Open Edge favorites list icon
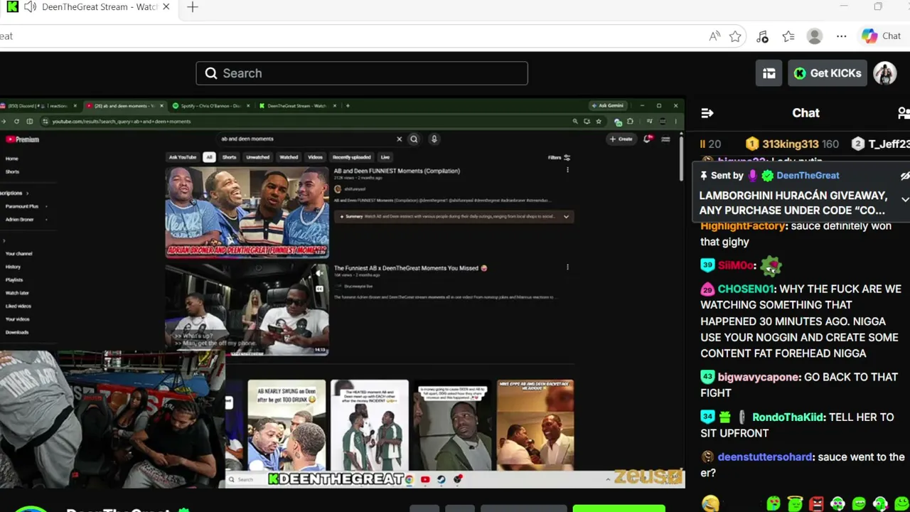The width and height of the screenshot is (910, 512). coord(788,36)
